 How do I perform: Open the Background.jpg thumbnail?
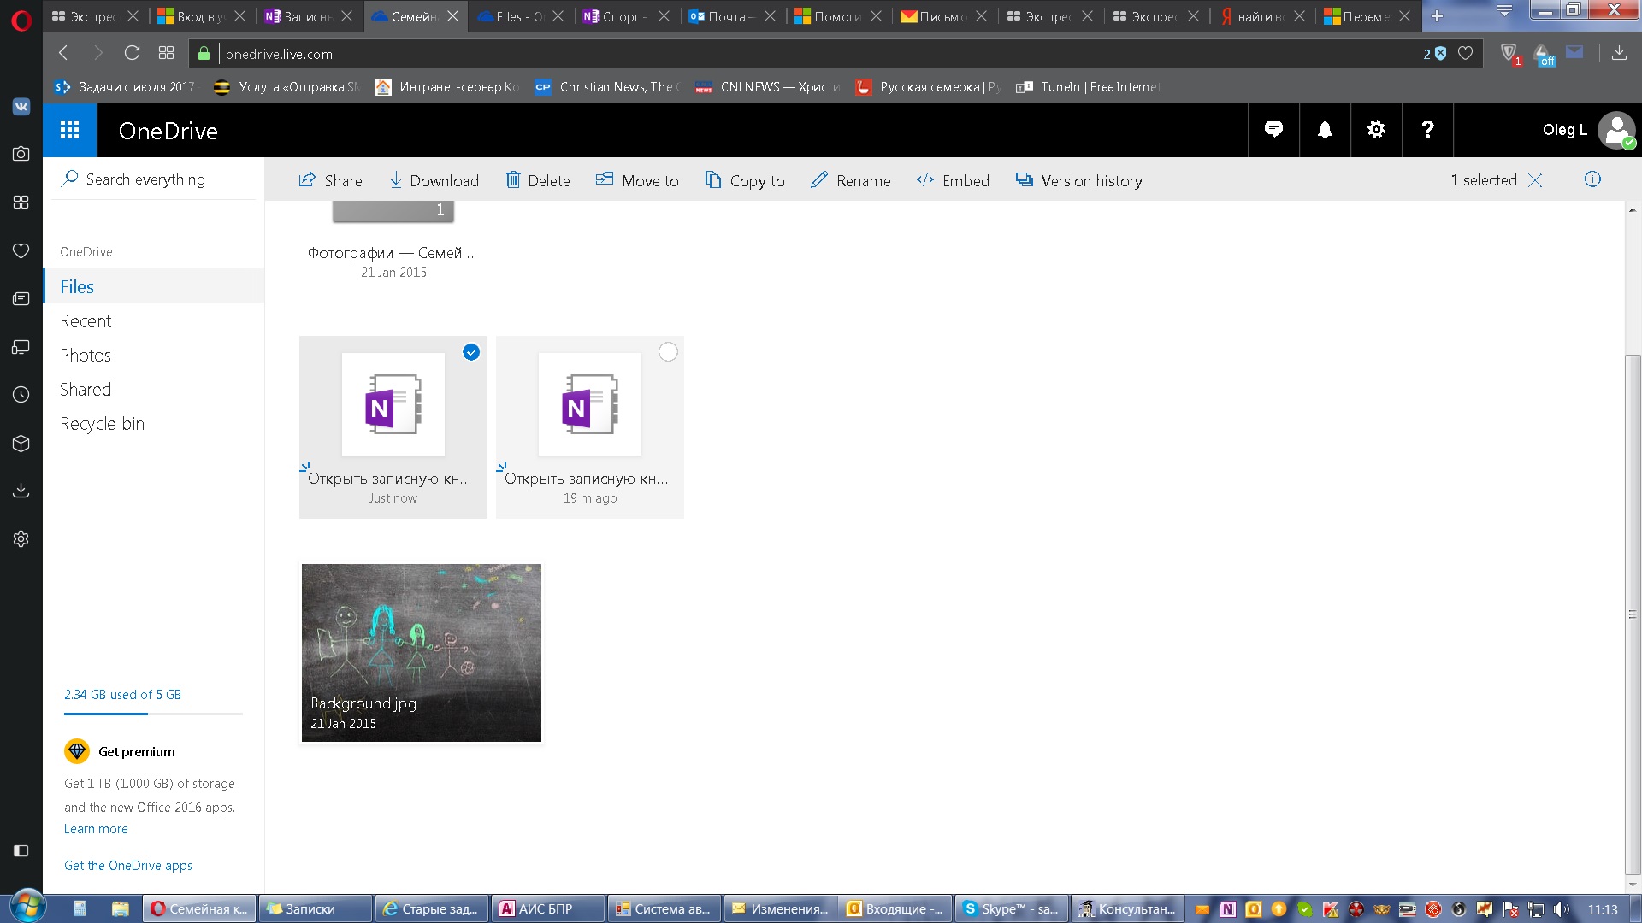pyautogui.click(x=421, y=652)
